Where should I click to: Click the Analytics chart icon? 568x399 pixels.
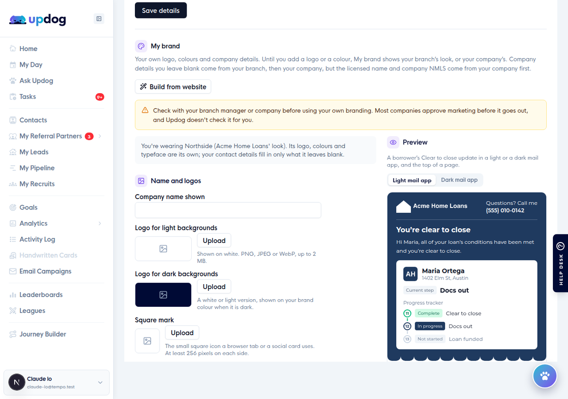pyautogui.click(x=13, y=223)
